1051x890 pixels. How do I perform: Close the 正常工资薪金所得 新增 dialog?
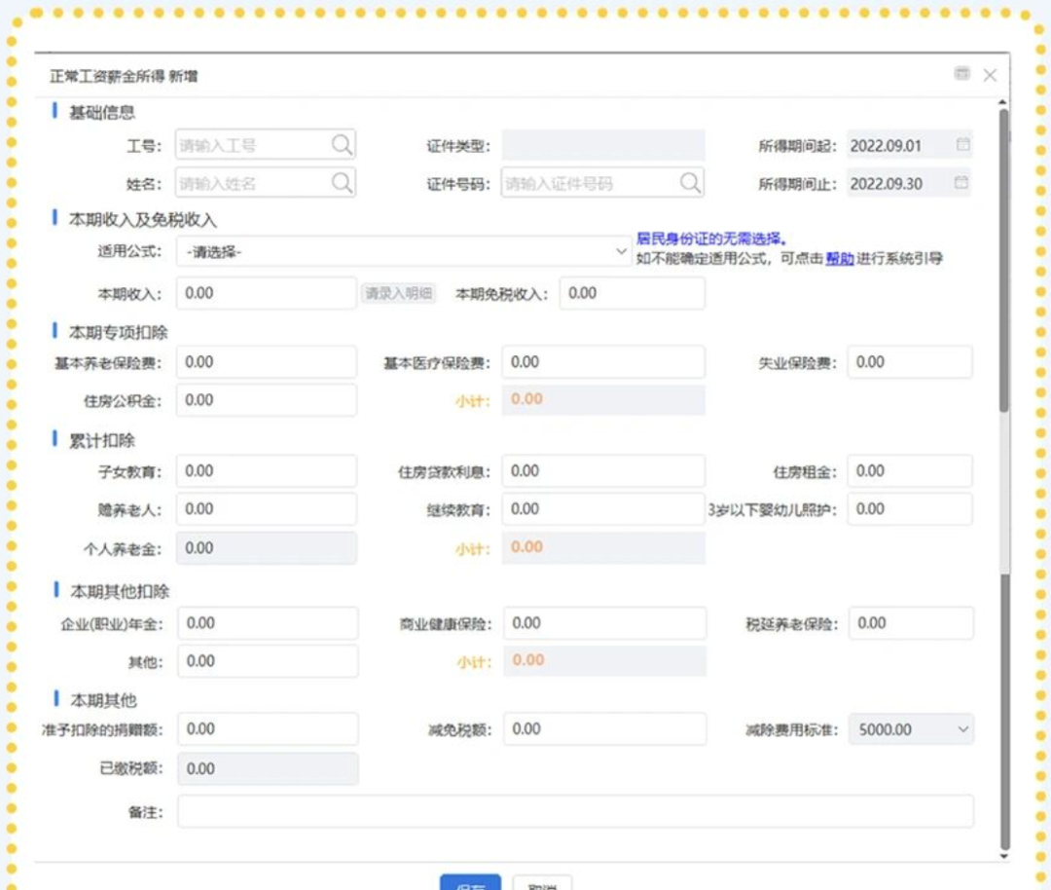point(990,75)
